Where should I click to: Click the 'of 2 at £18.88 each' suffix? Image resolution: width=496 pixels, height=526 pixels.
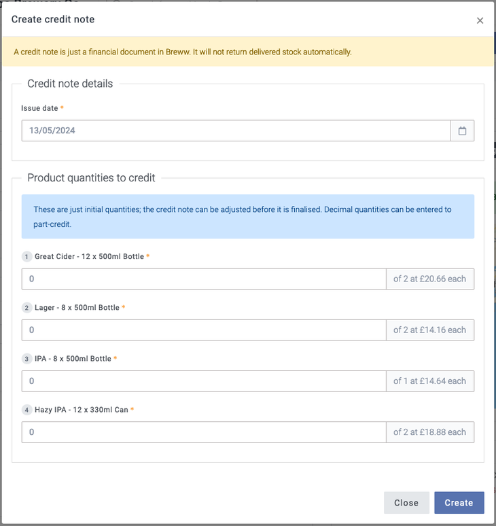point(429,432)
